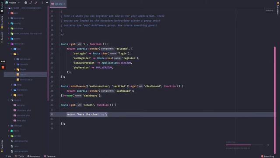Open the Database tool window tab
This screenshot has width=280, height=158.
point(278,8)
